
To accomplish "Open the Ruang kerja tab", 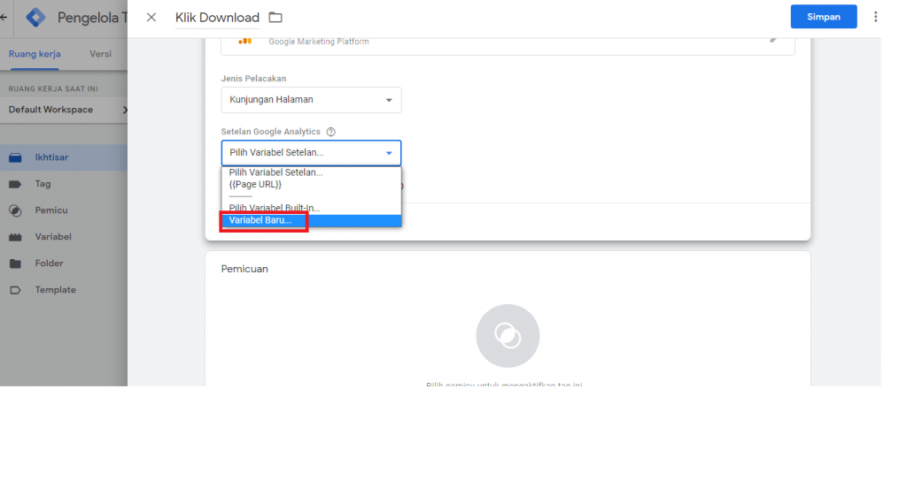I will pos(35,54).
